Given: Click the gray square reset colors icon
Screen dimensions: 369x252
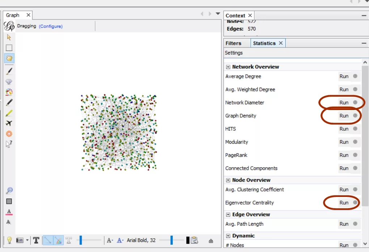Looking at the screenshot, I should pyautogui.click(x=9, y=201).
